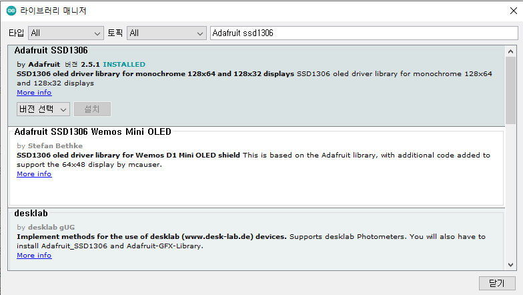Select the desklab library title

31,214
